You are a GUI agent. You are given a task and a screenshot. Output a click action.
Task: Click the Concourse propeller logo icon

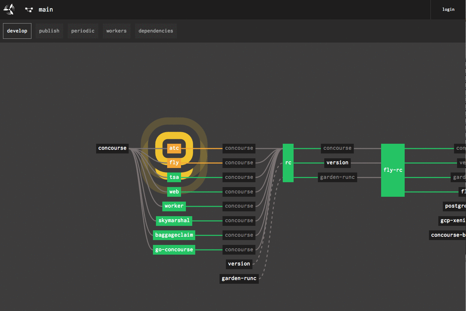click(x=9, y=9)
